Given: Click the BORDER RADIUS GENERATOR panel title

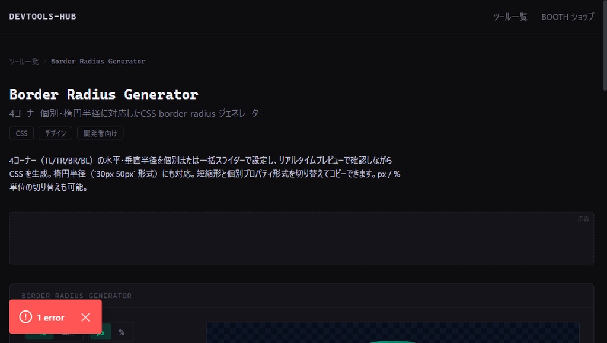Looking at the screenshot, I should [x=76, y=296].
